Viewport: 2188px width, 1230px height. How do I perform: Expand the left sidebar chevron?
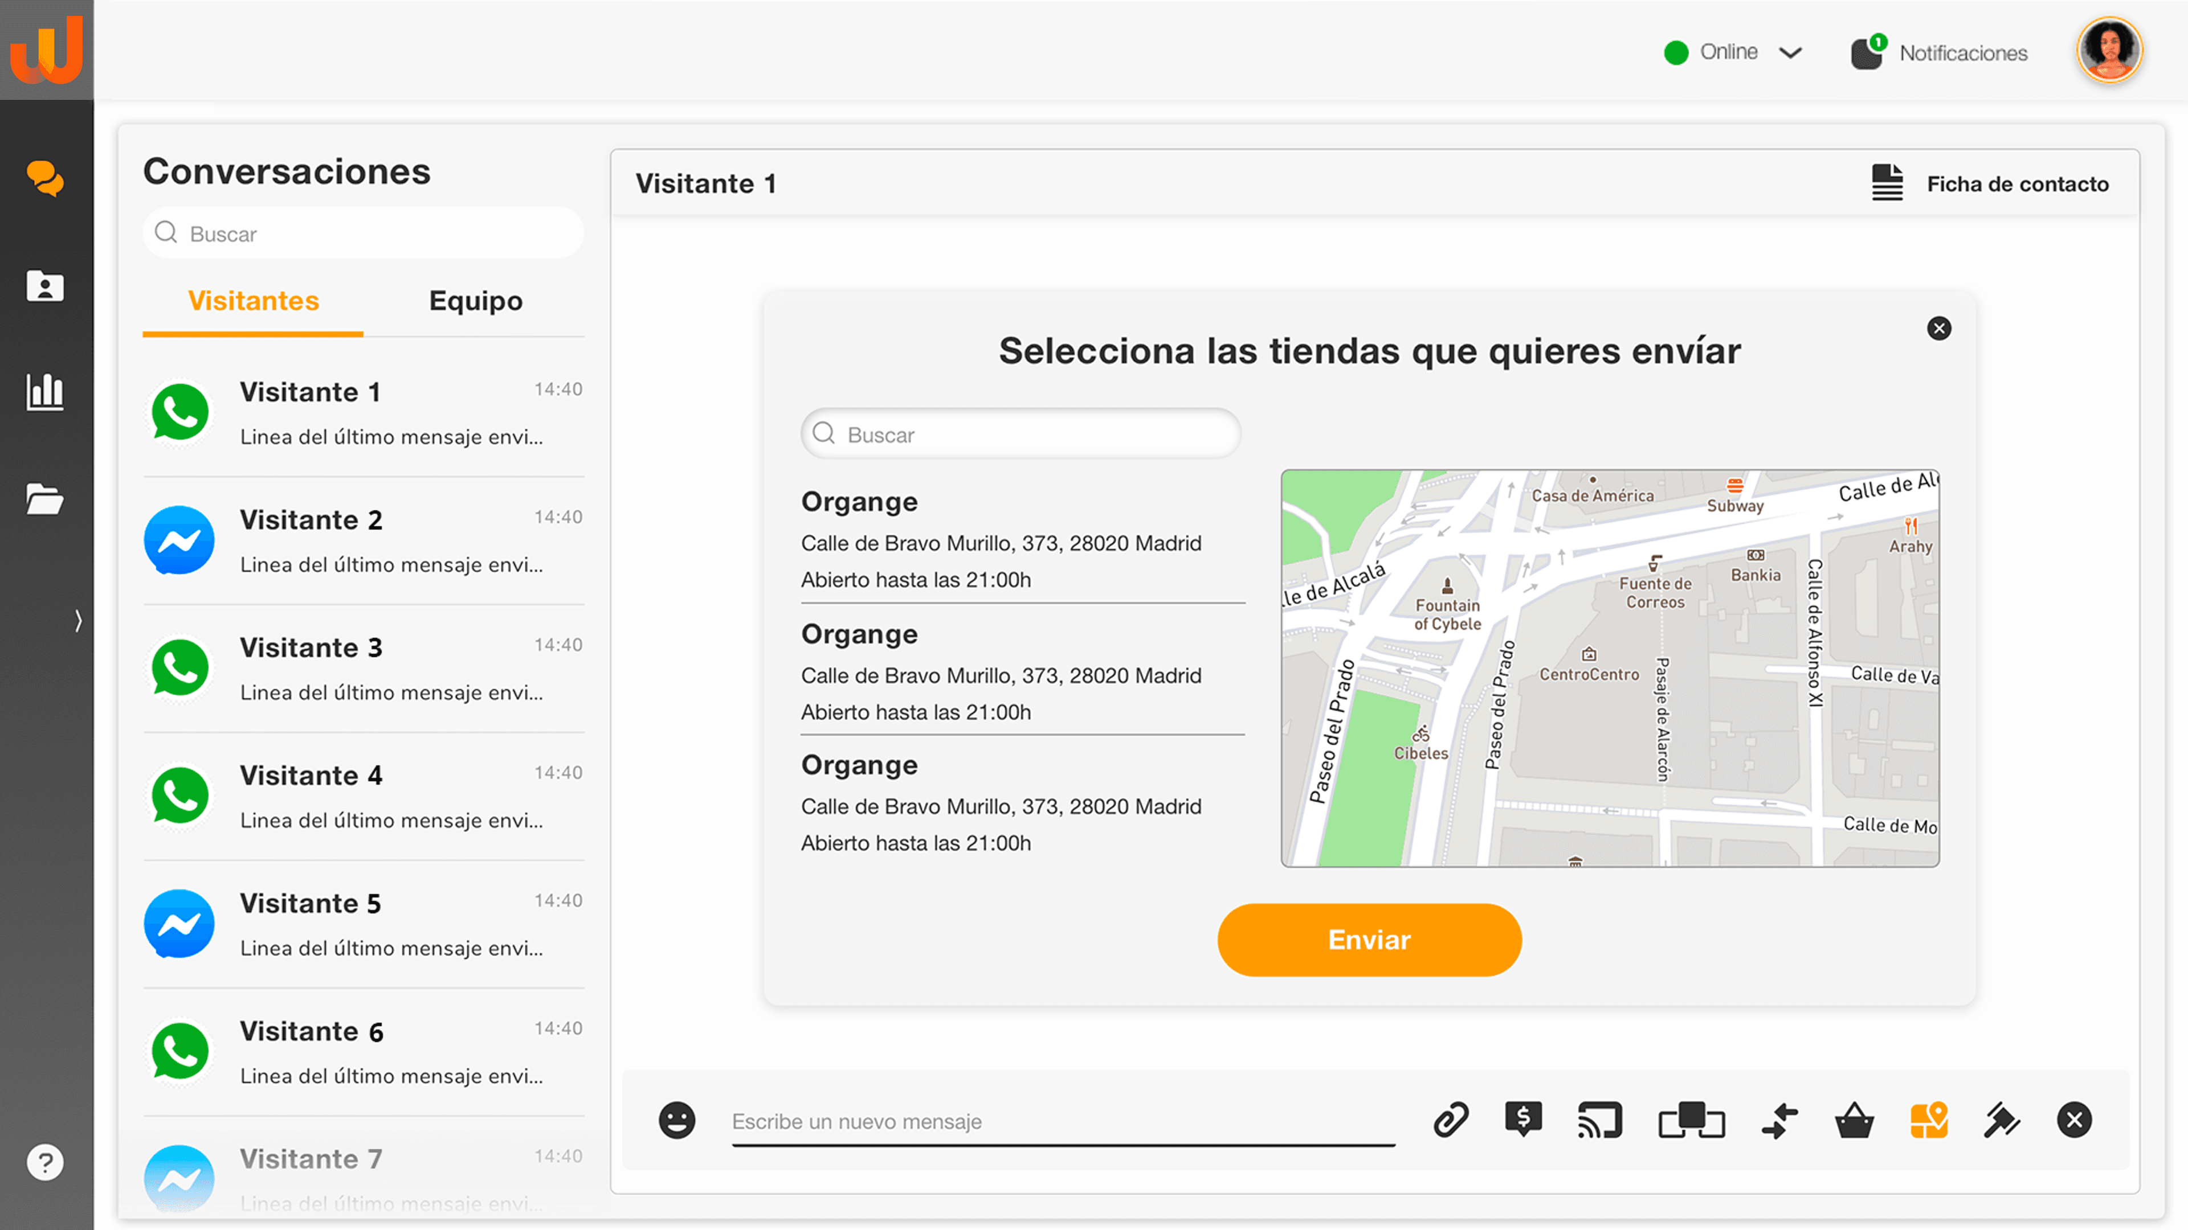pyautogui.click(x=78, y=621)
